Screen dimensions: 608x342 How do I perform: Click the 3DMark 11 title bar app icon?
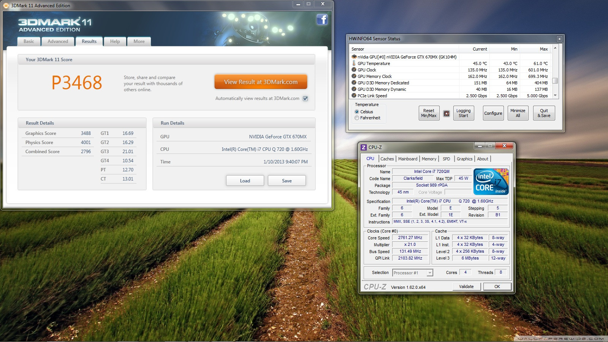(x=6, y=5)
